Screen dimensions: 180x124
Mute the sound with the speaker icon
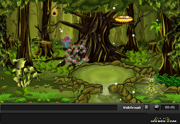coord(156,107)
